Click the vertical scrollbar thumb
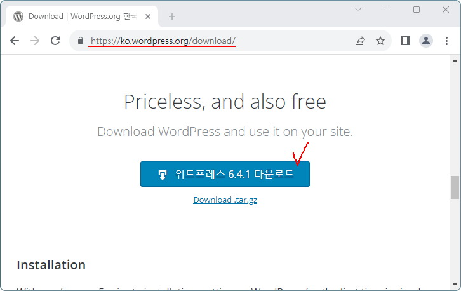The image size is (461, 291). (x=455, y=187)
